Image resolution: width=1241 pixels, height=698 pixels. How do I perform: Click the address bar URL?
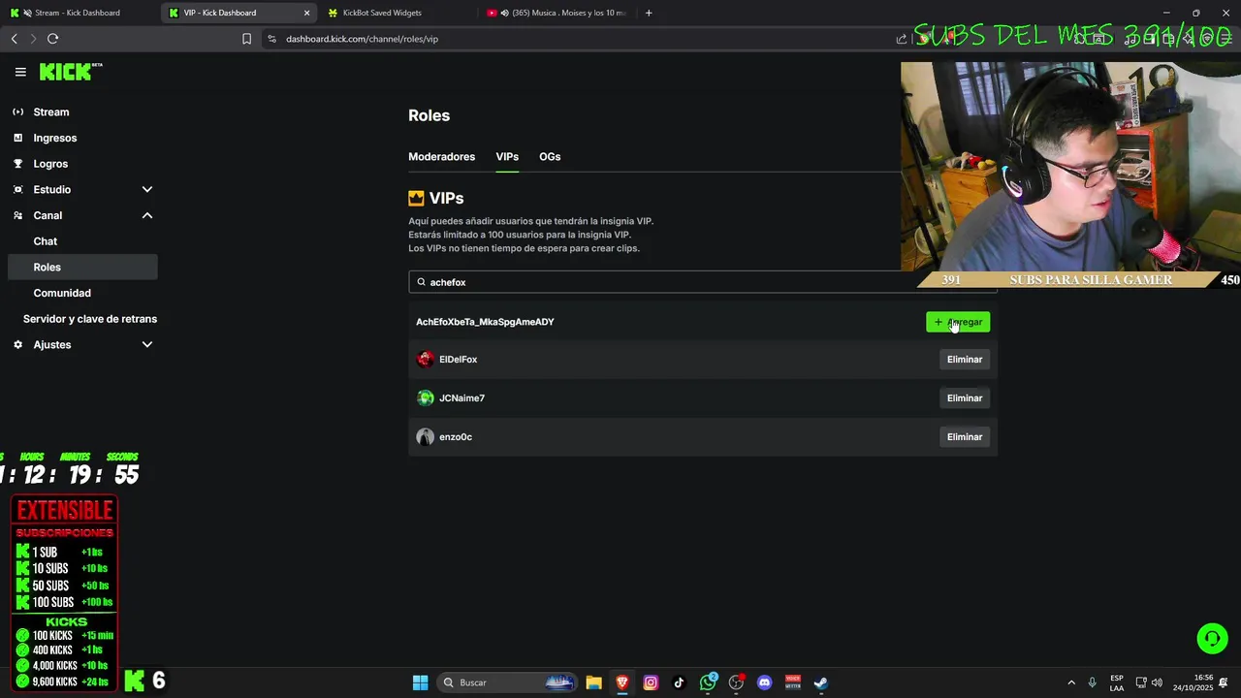(362, 39)
